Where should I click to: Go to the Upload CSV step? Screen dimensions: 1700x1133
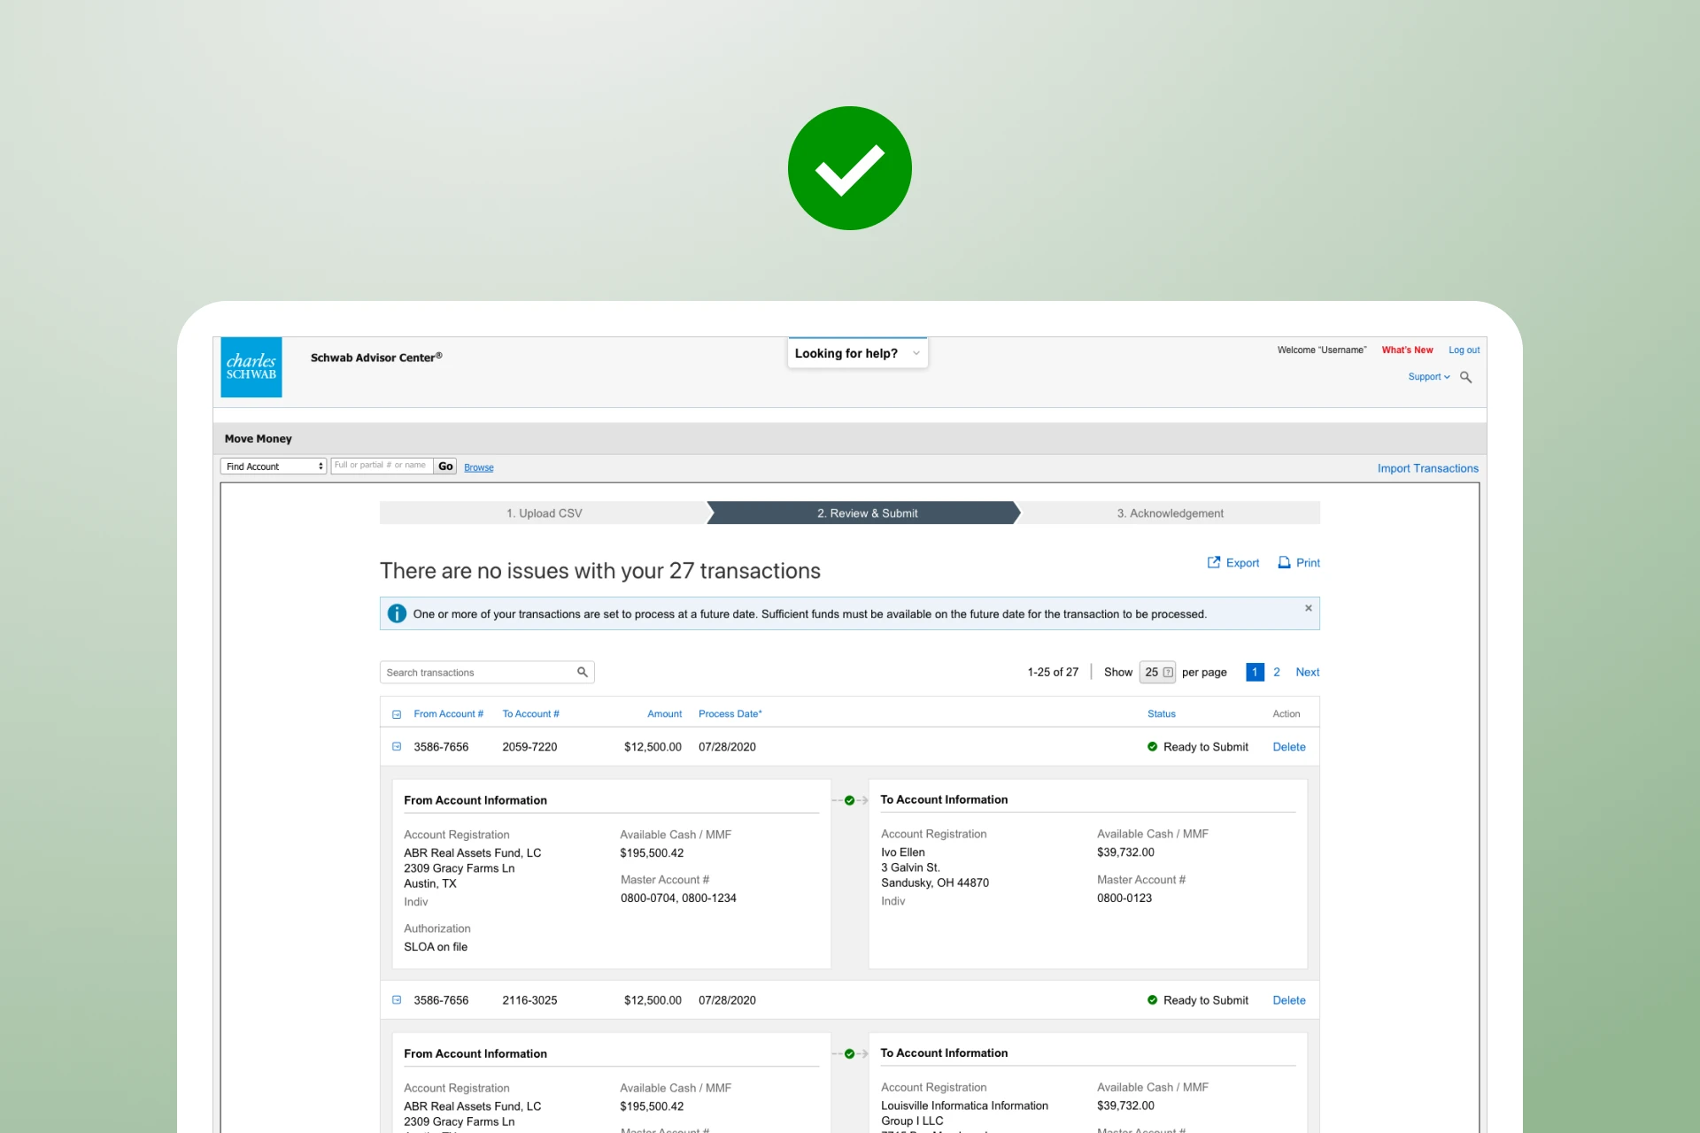click(544, 513)
